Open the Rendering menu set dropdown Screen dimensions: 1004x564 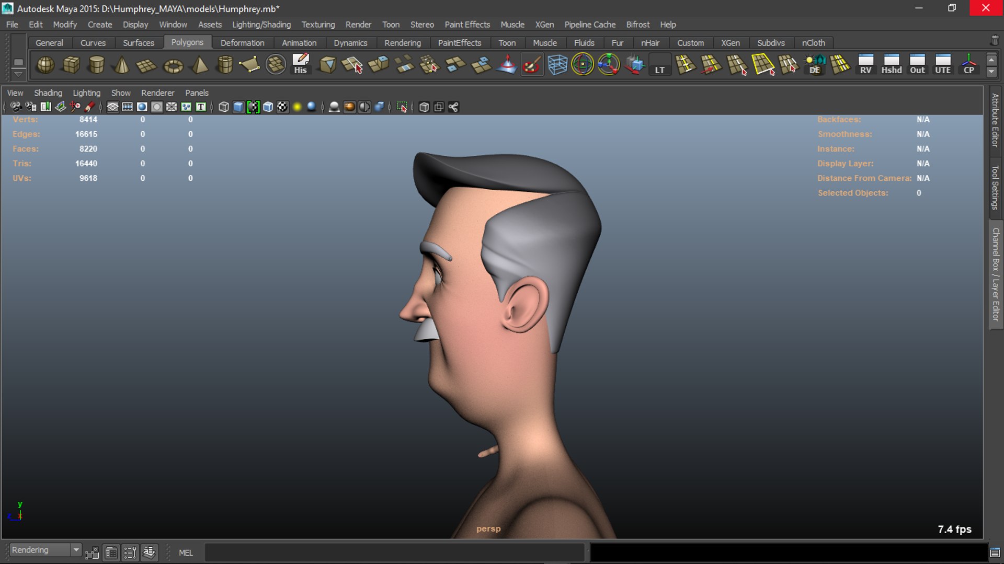(45, 550)
